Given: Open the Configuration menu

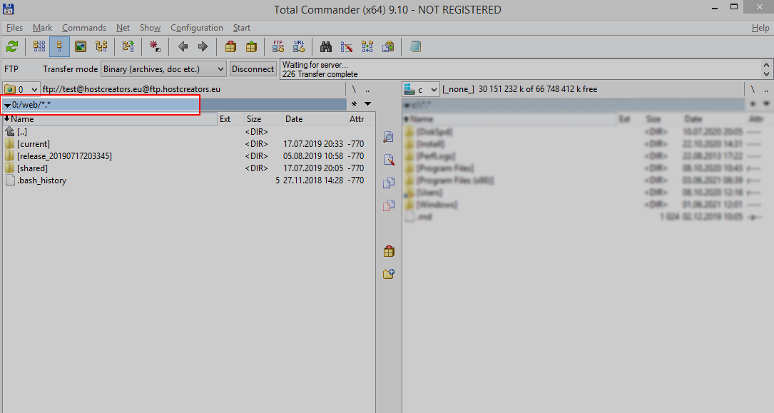Looking at the screenshot, I should point(197,28).
